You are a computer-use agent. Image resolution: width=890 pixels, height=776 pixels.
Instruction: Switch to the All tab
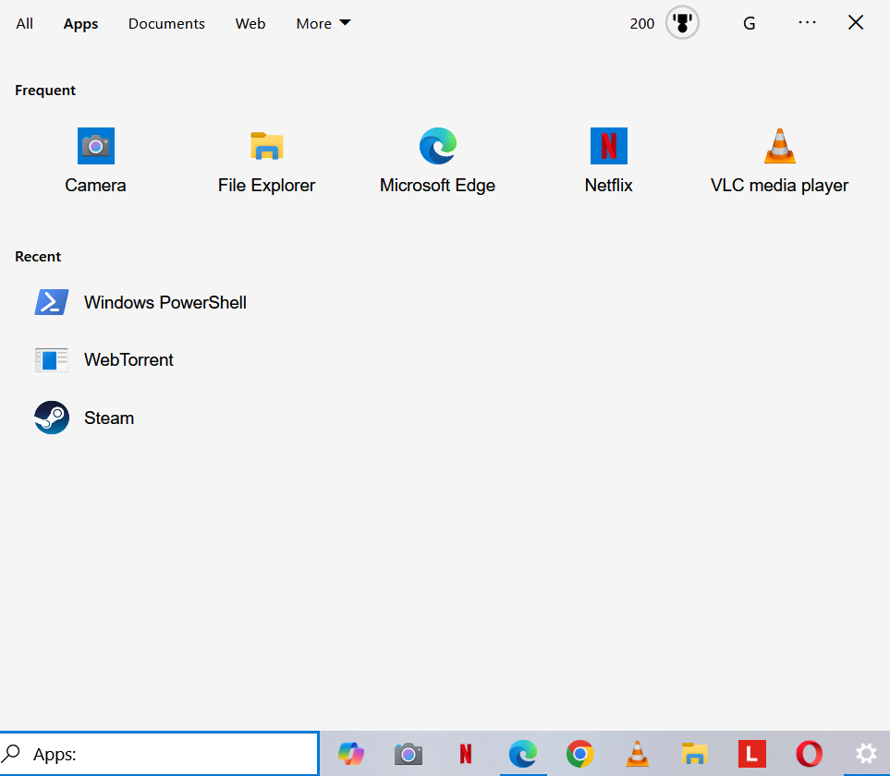click(x=24, y=24)
